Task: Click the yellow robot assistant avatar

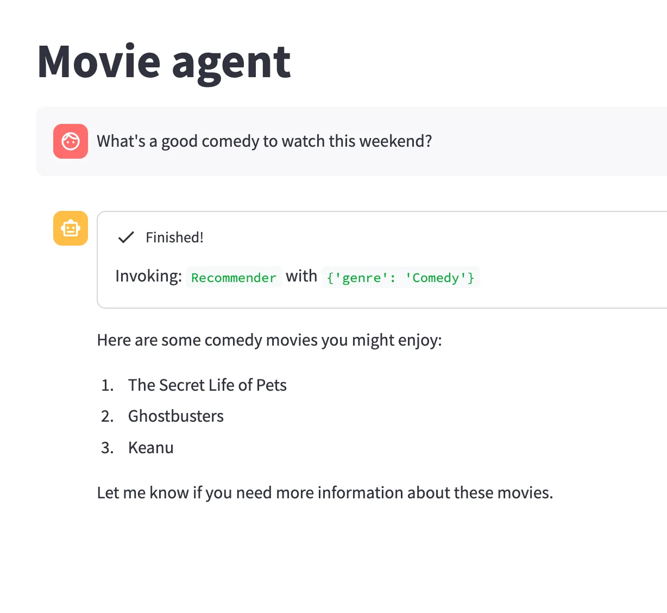Action: [x=71, y=228]
